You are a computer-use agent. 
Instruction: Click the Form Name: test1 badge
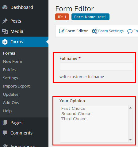[x=90, y=17]
